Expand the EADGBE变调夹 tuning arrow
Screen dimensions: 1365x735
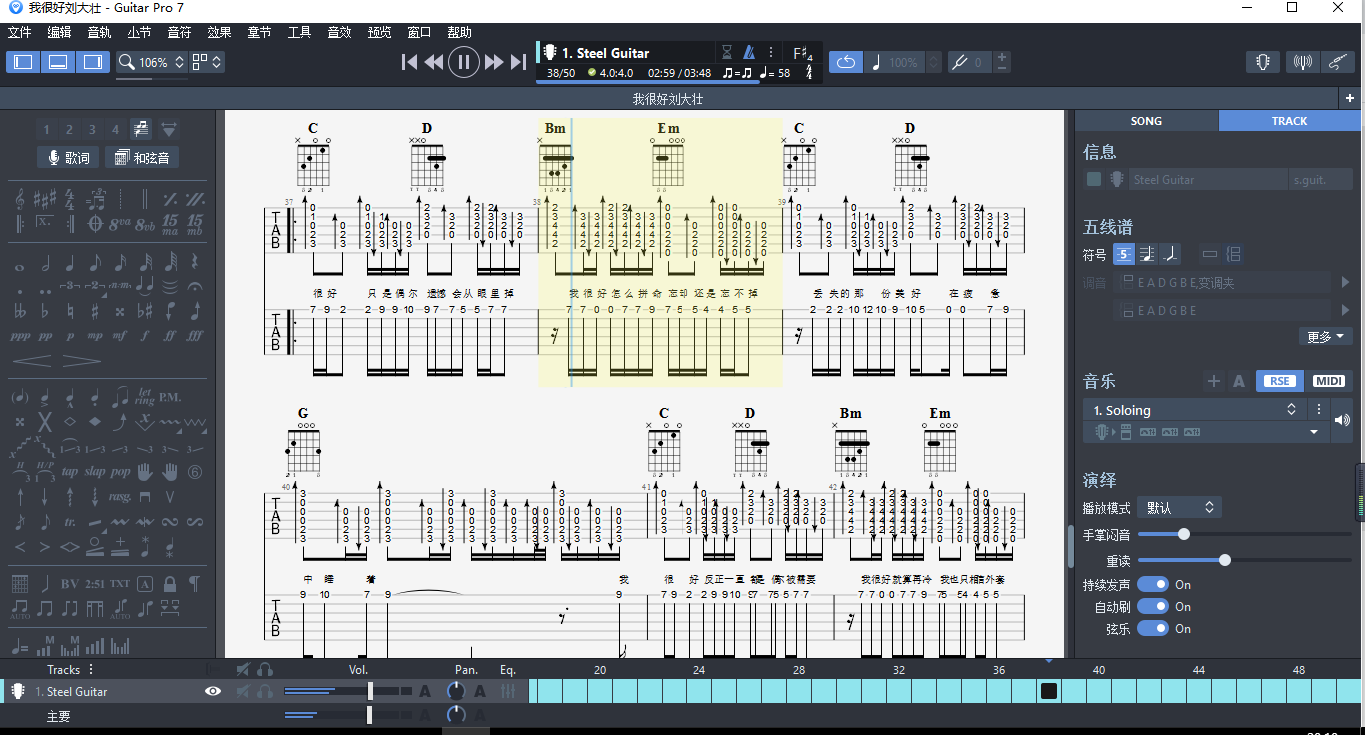tap(1346, 283)
